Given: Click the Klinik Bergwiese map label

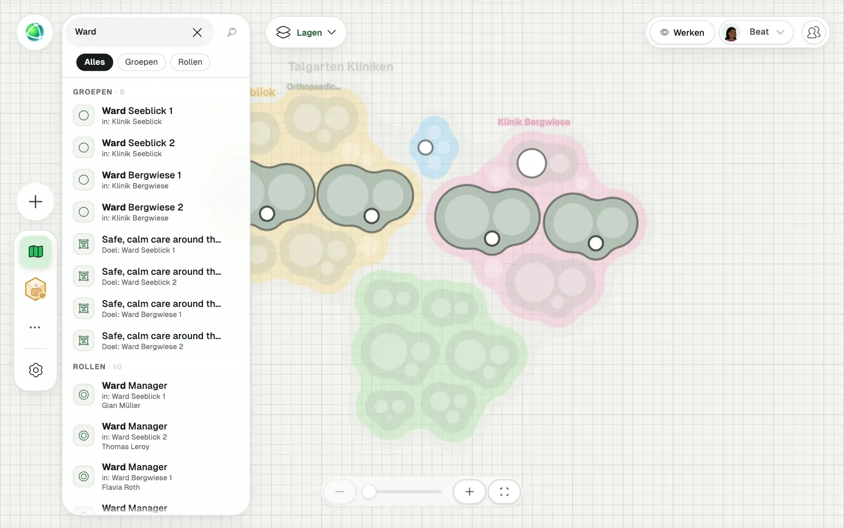Looking at the screenshot, I should [534, 122].
